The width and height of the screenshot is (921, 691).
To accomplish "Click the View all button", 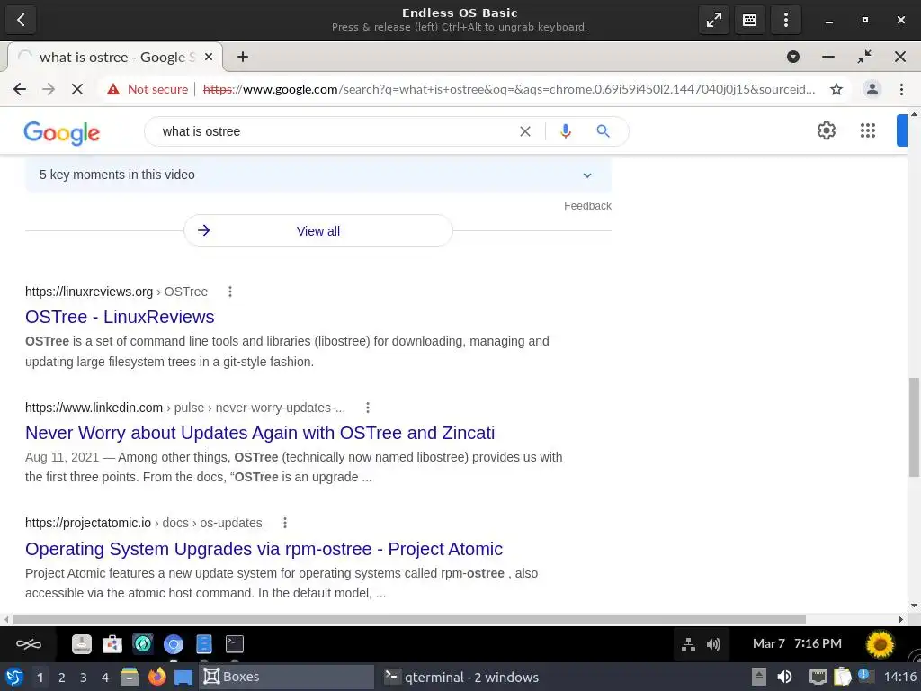I will (x=317, y=231).
